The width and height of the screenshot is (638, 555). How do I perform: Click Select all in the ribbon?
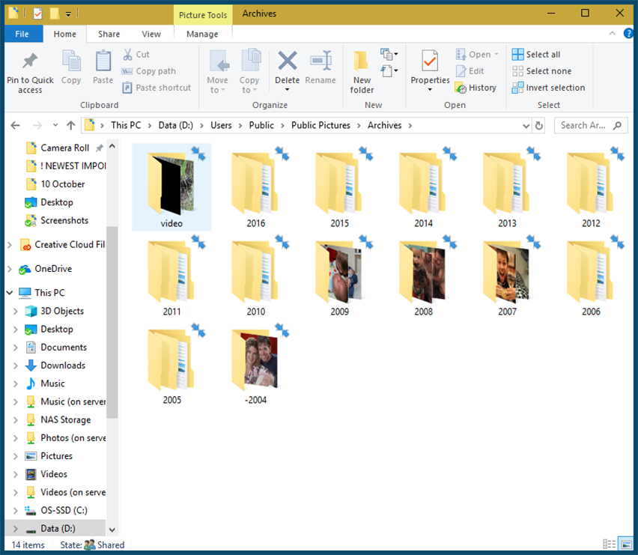click(x=536, y=54)
